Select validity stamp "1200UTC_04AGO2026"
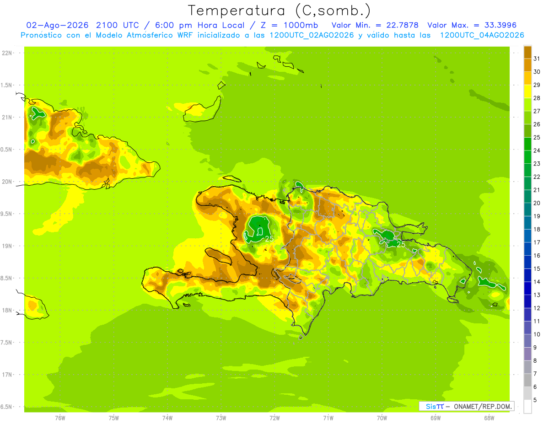Viewport: 549px width, 424px height. coord(482,35)
